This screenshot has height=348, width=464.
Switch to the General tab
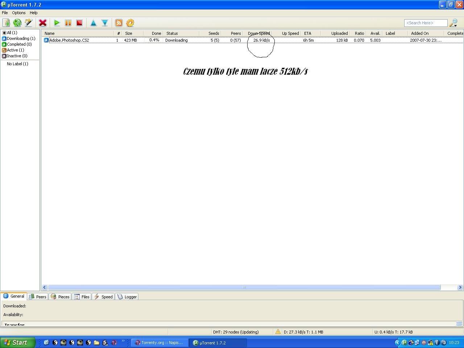coord(14,296)
